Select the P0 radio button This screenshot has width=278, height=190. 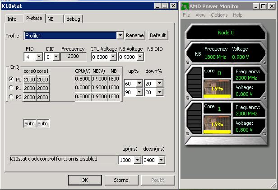pyautogui.click(x=11, y=79)
